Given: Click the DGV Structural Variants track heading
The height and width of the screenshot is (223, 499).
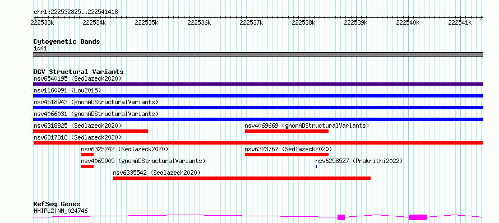Looking at the screenshot, I should tap(78, 72).
